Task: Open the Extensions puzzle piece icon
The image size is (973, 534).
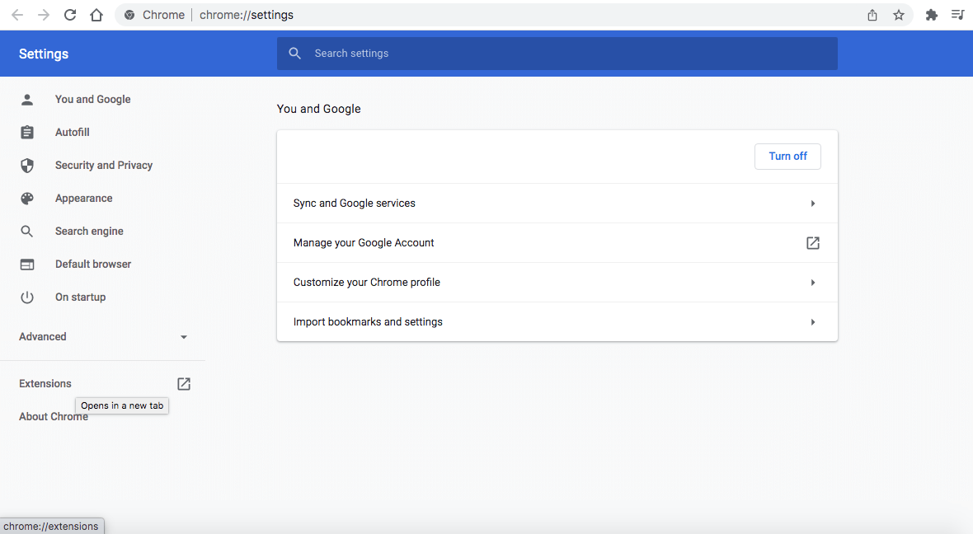Action: [x=932, y=15]
